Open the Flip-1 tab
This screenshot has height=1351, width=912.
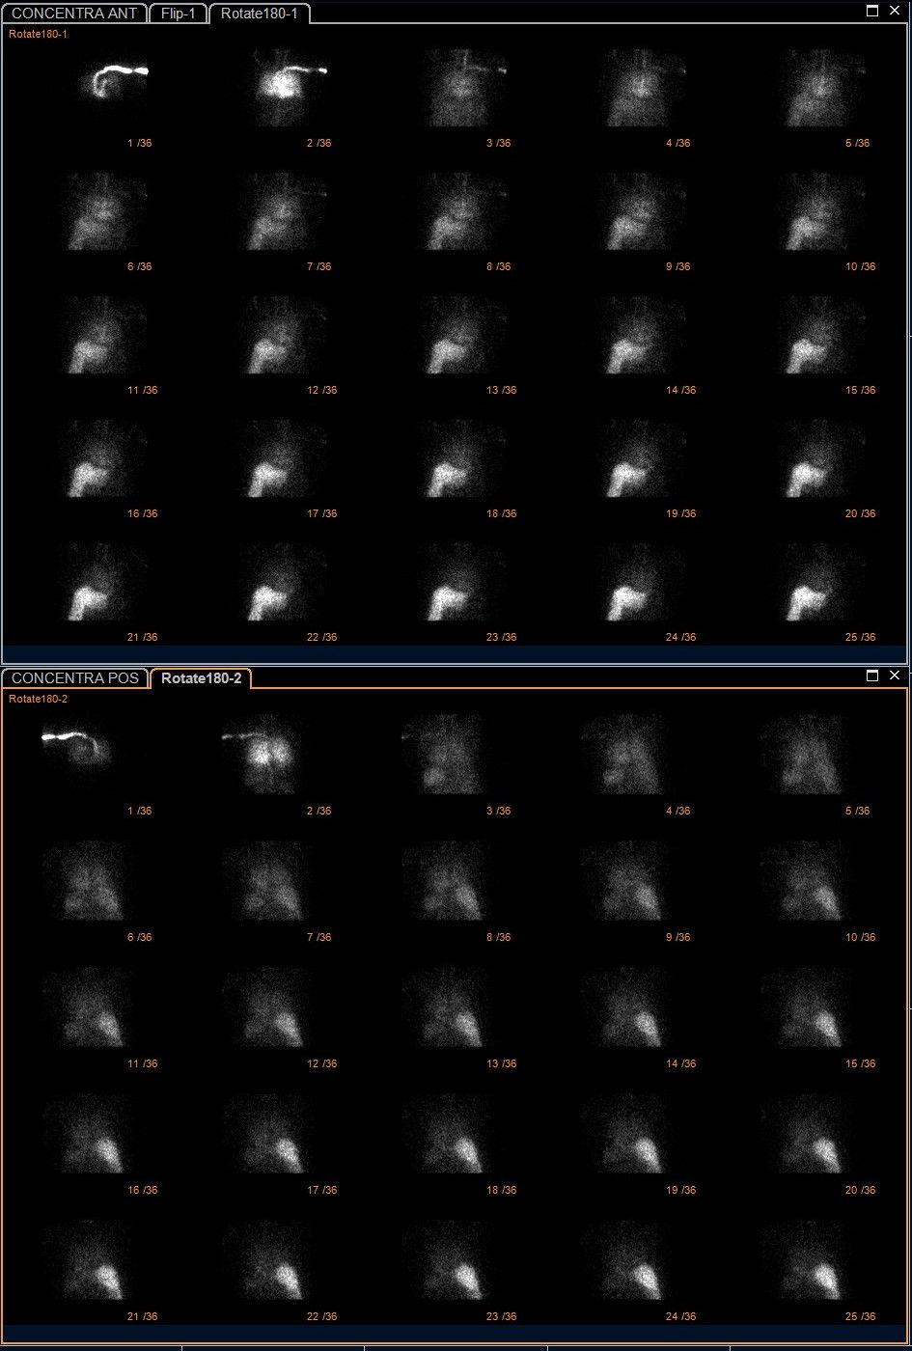(x=179, y=14)
